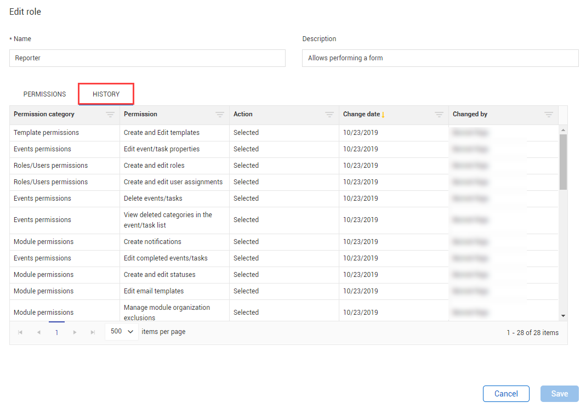
Task: Click the vertical scrollbar thumb in the table
Action: 563,162
